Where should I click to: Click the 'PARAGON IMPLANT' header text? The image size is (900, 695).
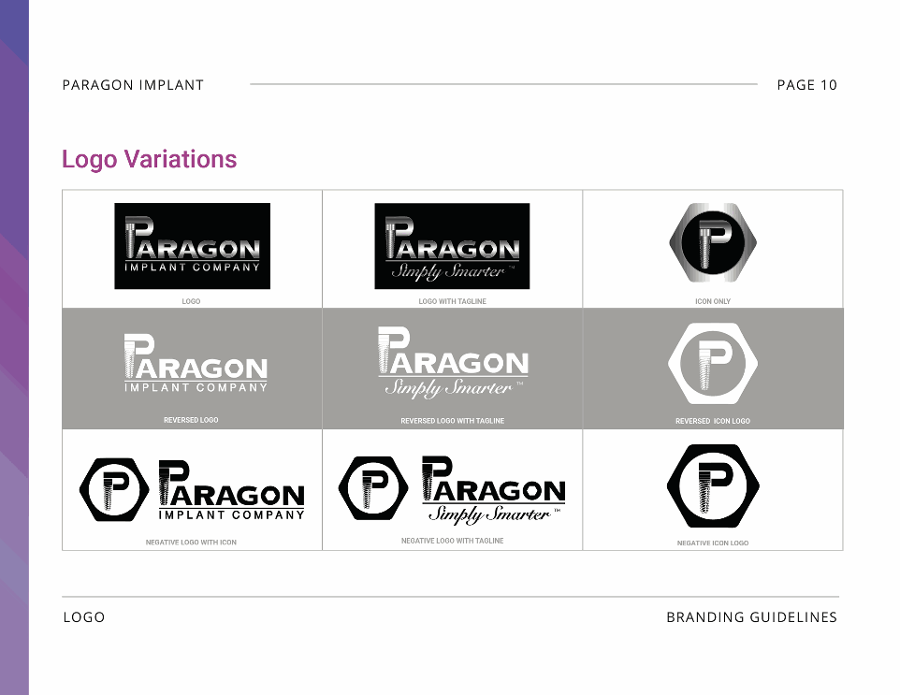[133, 85]
